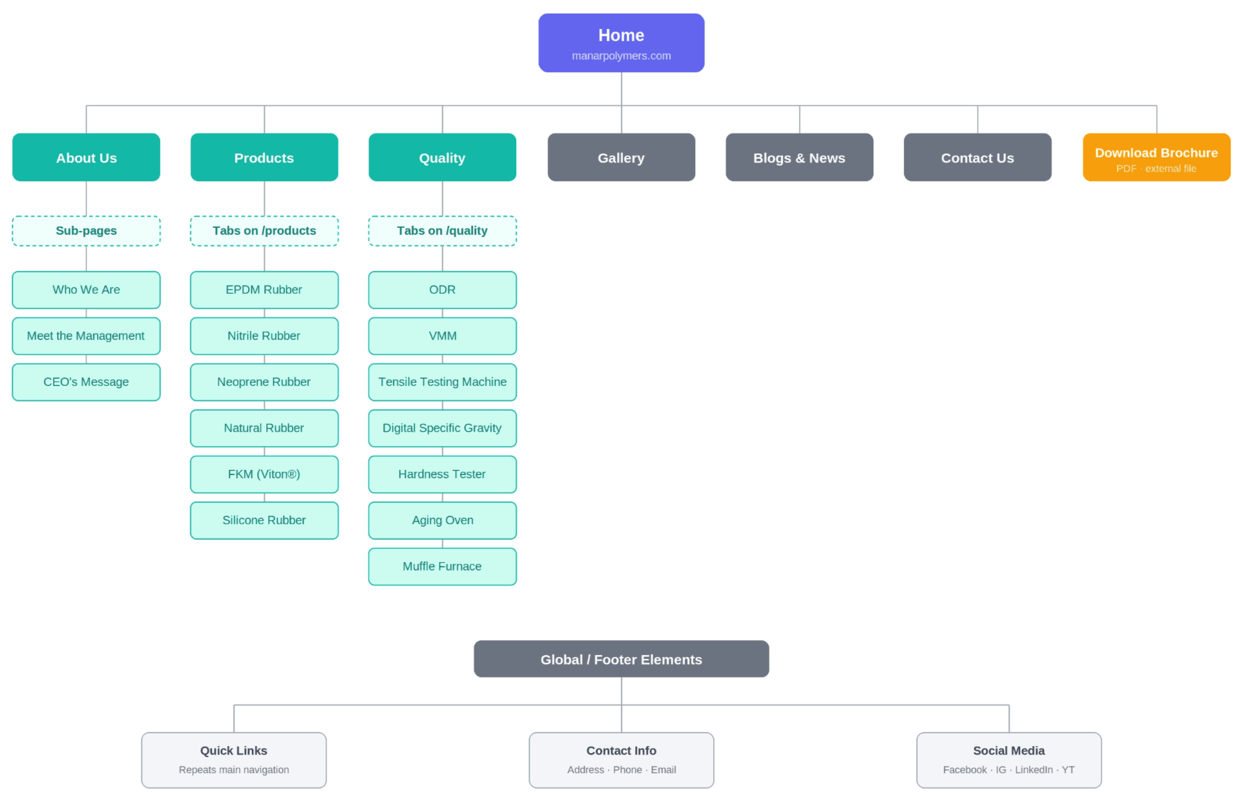Click the 'PDF · external file' subtitle
1241x803 pixels.
1156,169
